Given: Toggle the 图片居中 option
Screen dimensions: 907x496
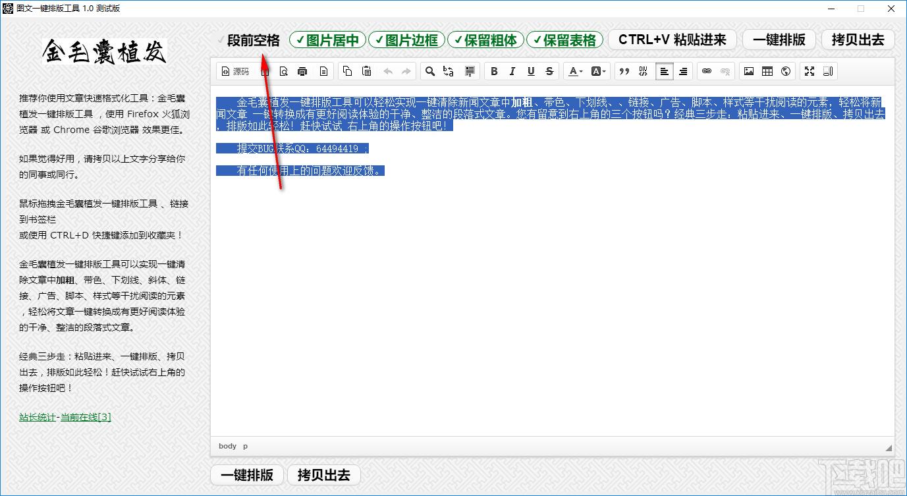Looking at the screenshot, I should pyautogui.click(x=327, y=40).
